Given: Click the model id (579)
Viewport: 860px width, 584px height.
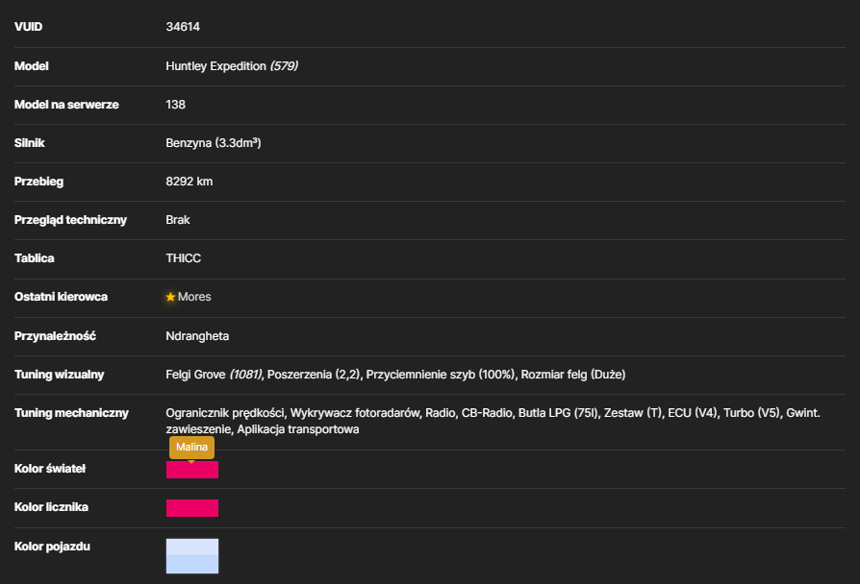Looking at the screenshot, I should [284, 65].
